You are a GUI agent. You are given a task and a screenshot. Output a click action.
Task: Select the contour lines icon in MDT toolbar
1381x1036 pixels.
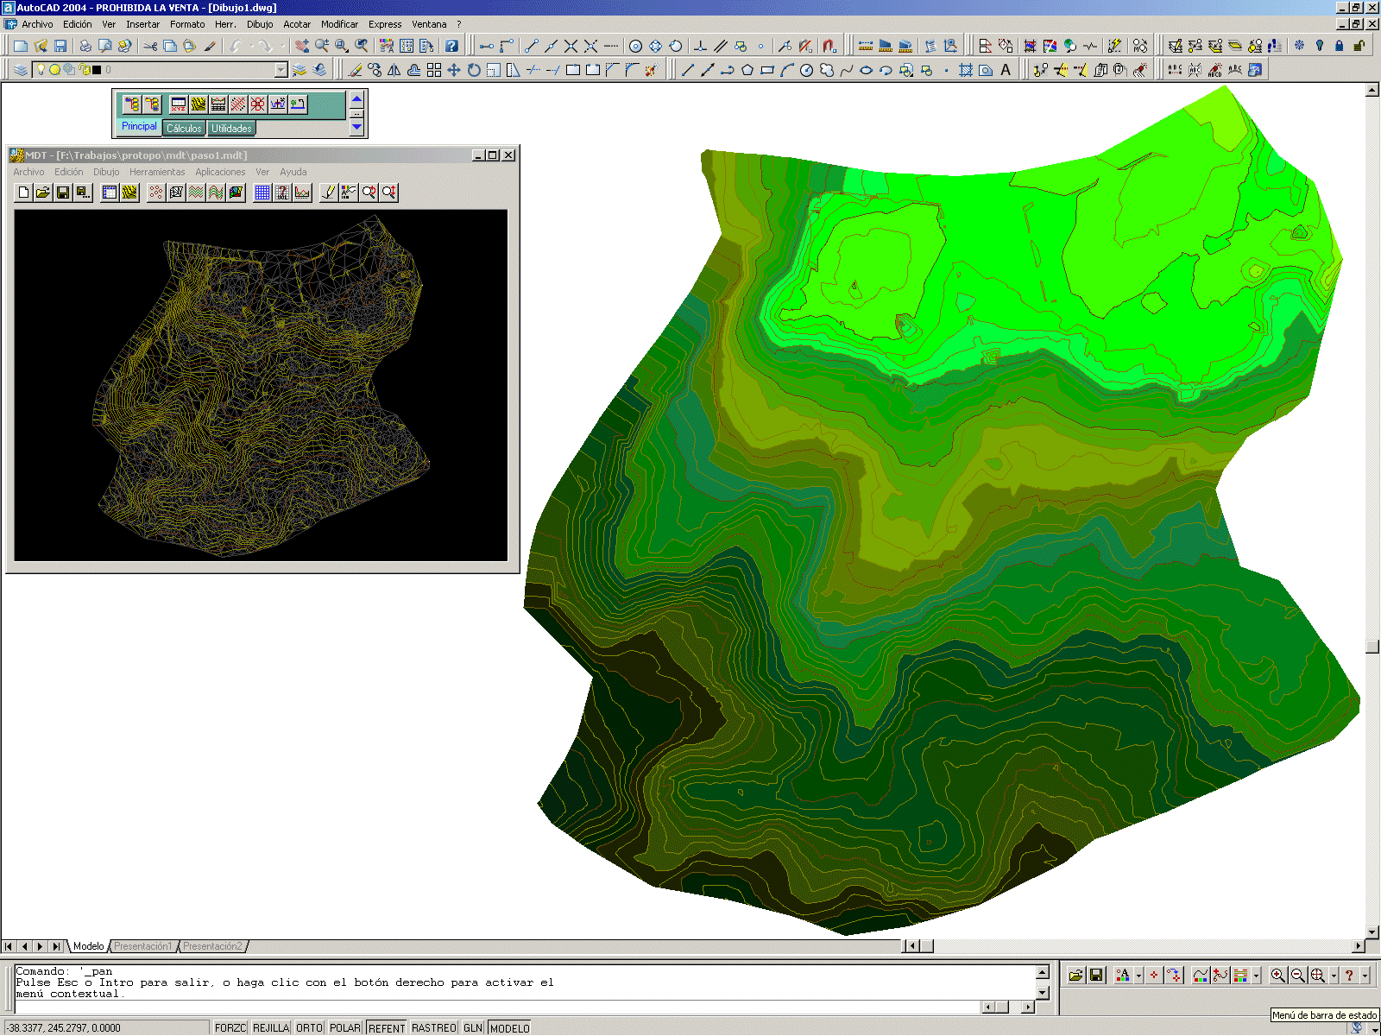(196, 192)
